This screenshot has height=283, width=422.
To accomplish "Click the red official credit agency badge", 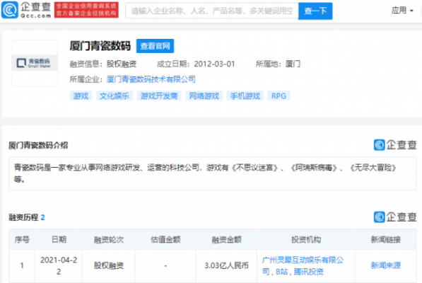I will 86,10.
